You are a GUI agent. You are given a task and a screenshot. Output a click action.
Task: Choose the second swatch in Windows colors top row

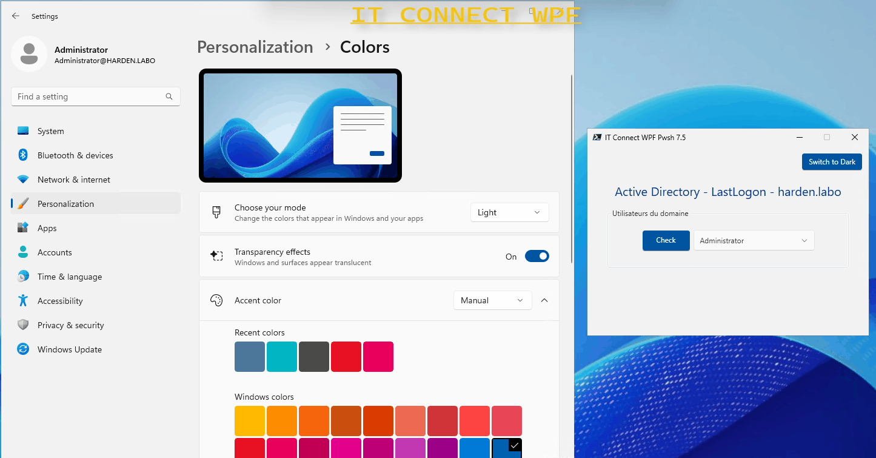point(282,421)
